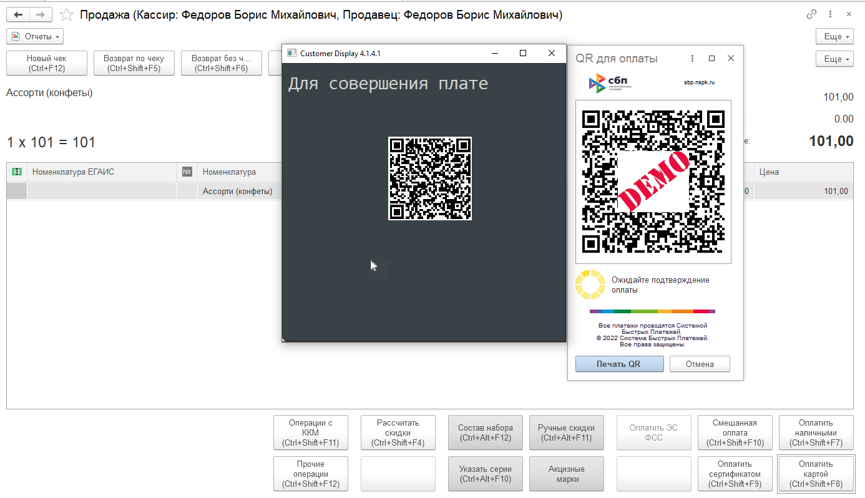Open the QR dialog three-dots menu
865x498 pixels.
pos(693,58)
